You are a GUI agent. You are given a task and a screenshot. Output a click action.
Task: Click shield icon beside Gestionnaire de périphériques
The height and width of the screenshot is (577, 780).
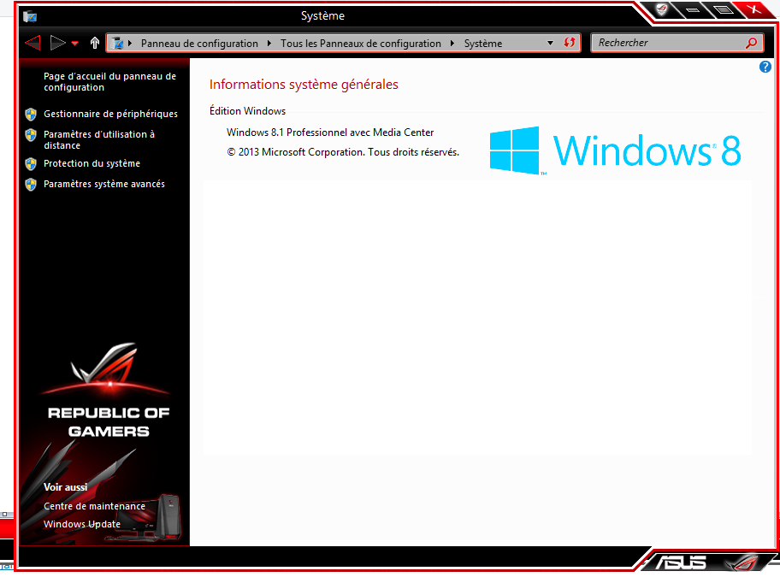click(31, 115)
